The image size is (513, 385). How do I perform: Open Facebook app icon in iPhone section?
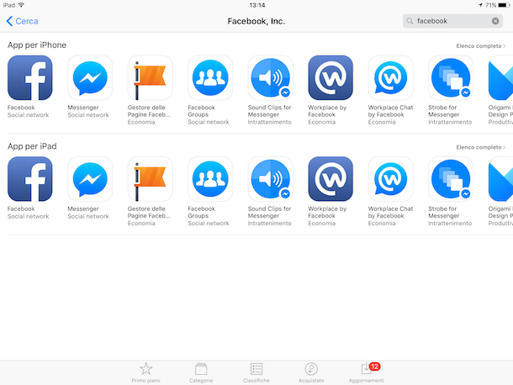(x=29, y=77)
